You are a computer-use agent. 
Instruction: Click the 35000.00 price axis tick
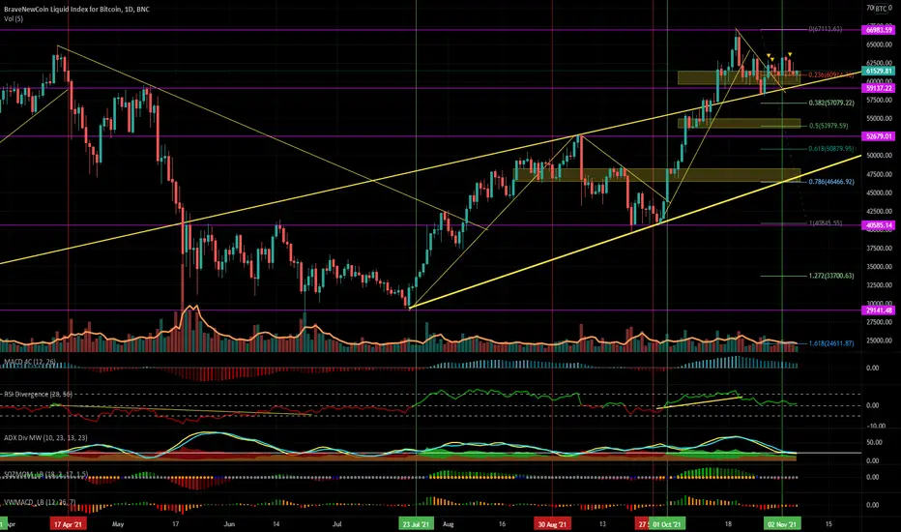click(879, 267)
